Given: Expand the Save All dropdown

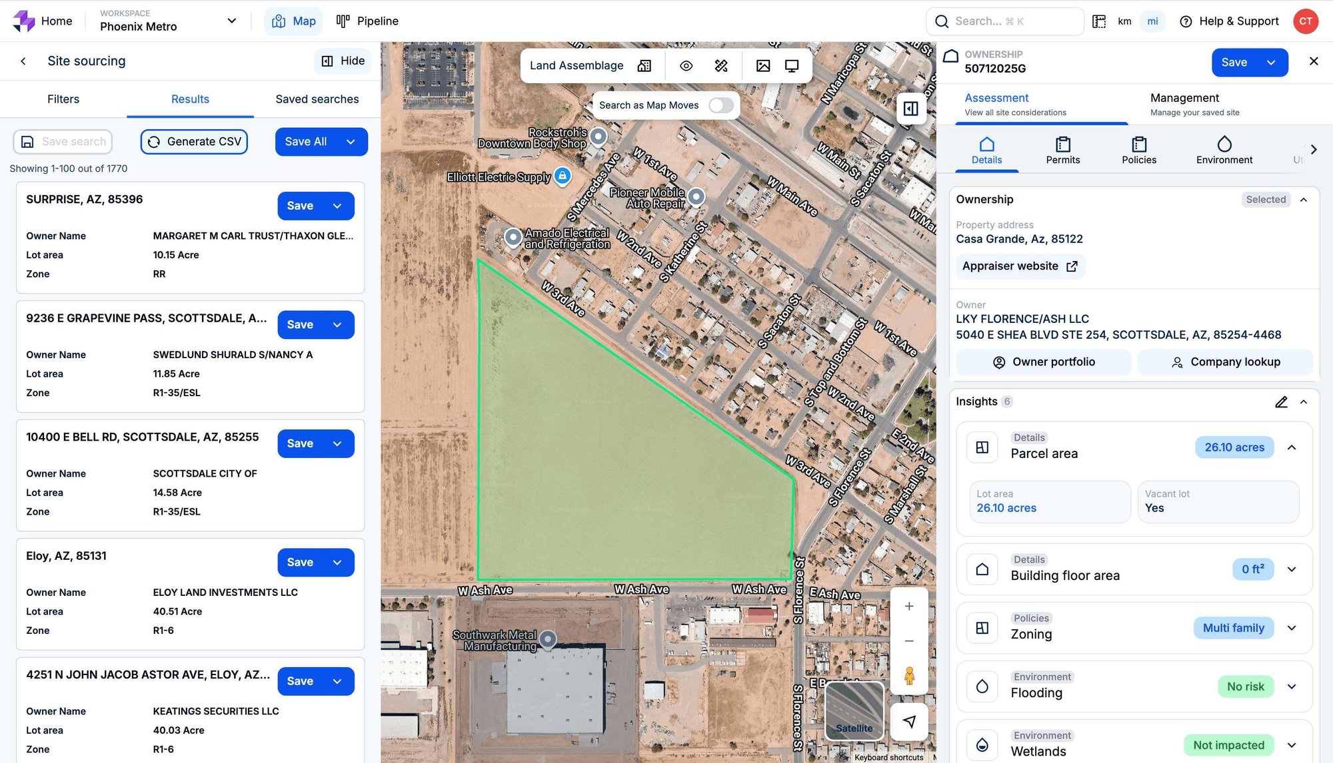Looking at the screenshot, I should pyautogui.click(x=351, y=142).
